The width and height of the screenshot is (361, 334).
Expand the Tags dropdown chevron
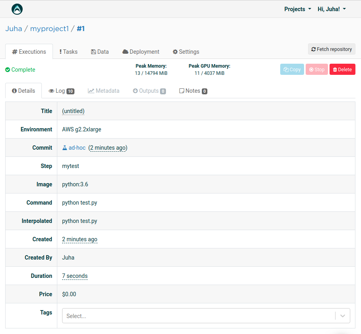point(343,316)
